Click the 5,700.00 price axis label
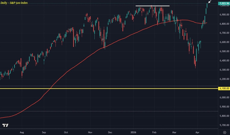 point(224,125)
